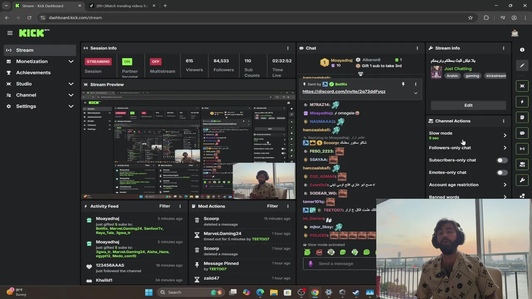Open the info icon in right sidebar
This screenshot has width=532, height=299.
click(522, 49)
